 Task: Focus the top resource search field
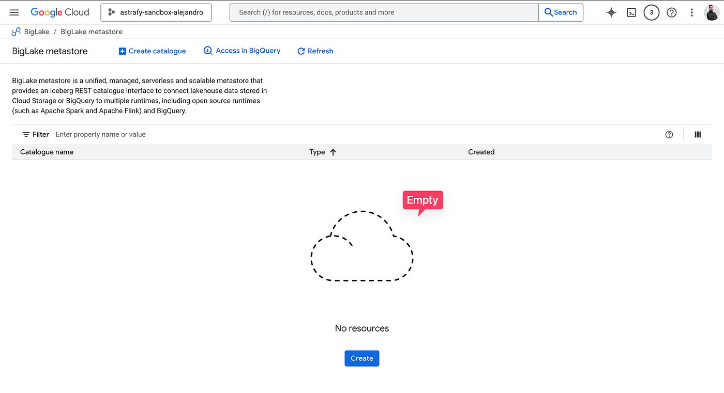coord(384,12)
